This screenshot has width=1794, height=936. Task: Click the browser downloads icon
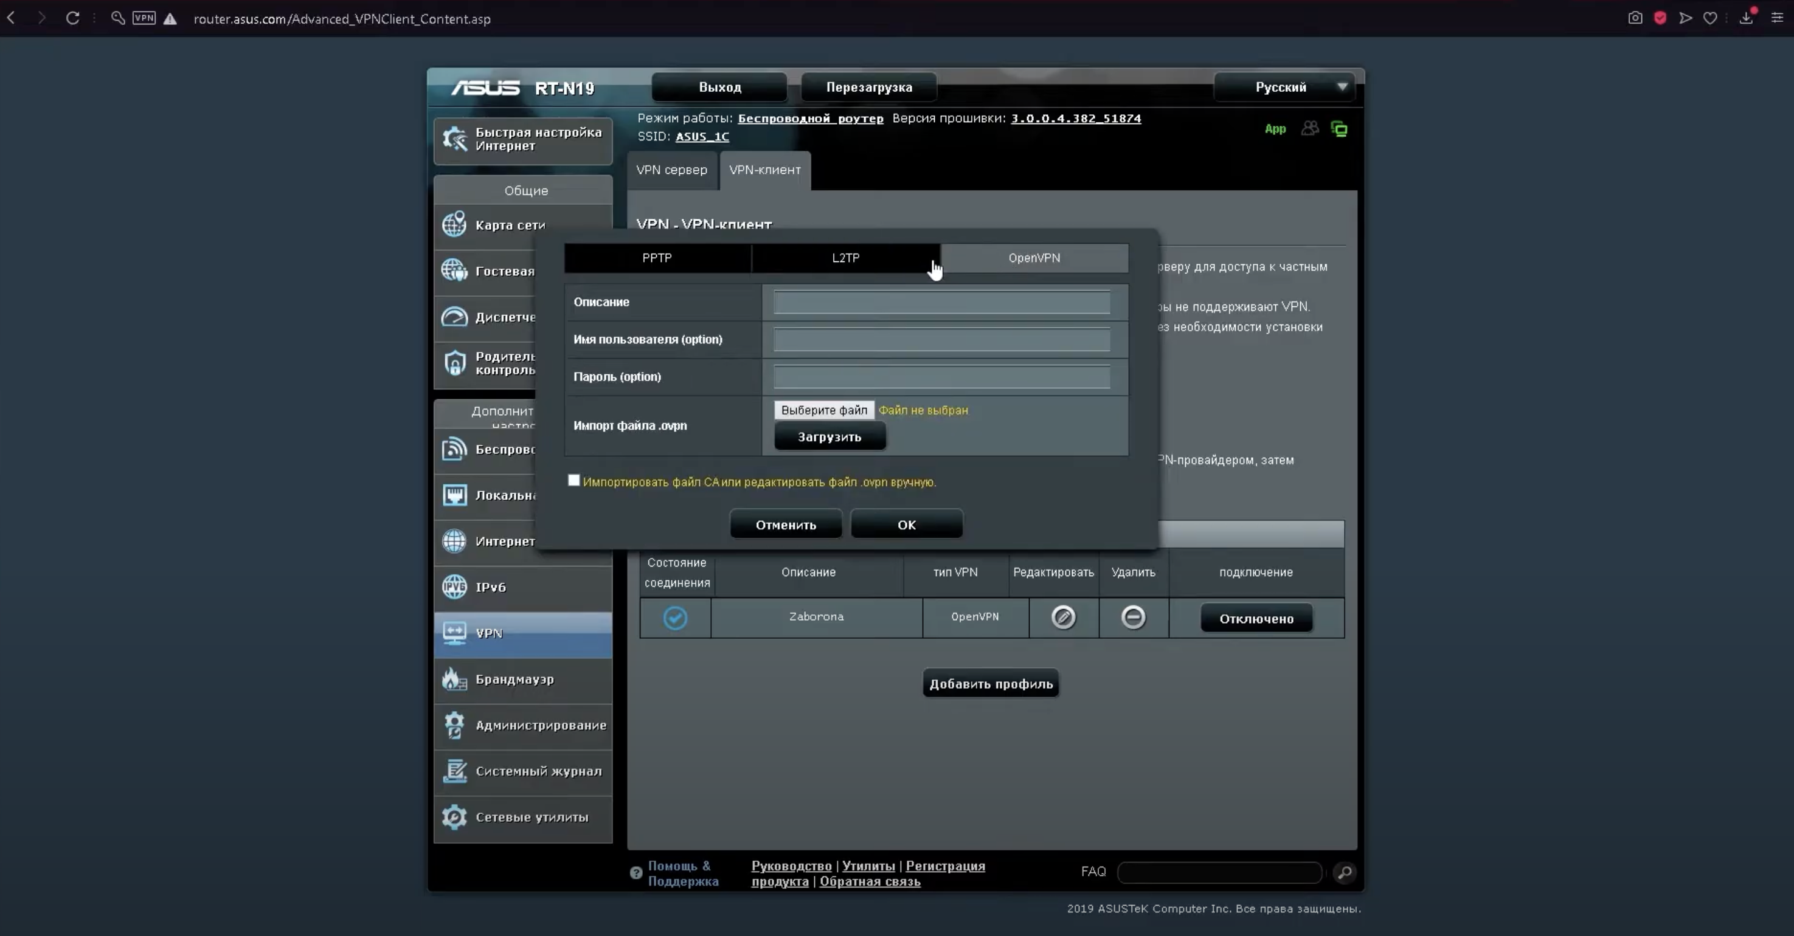click(x=1746, y=18)
